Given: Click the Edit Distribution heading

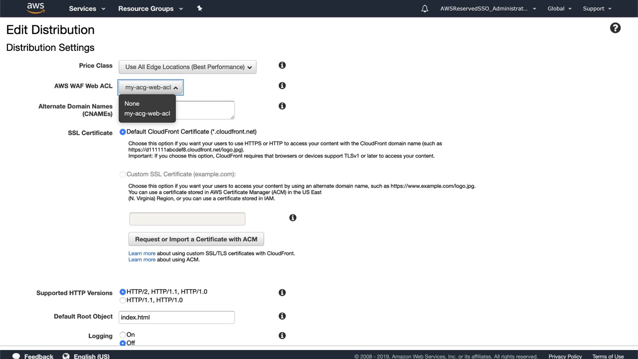Looking at the screenshot, I should 50,30.
